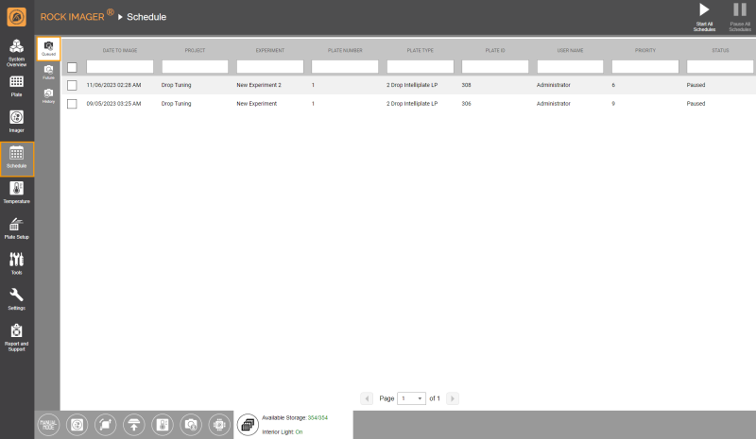Screen dimensions: 756x439
Task: Click Start All Schedules
Action: [704, 18]
